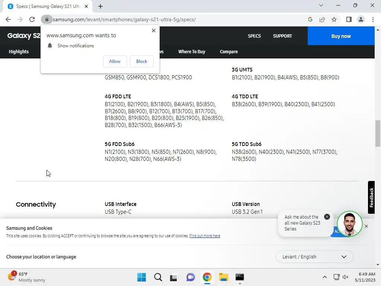Open a new browser tab
The height and width of the screenshot is (286, 381).
[100, 6]
